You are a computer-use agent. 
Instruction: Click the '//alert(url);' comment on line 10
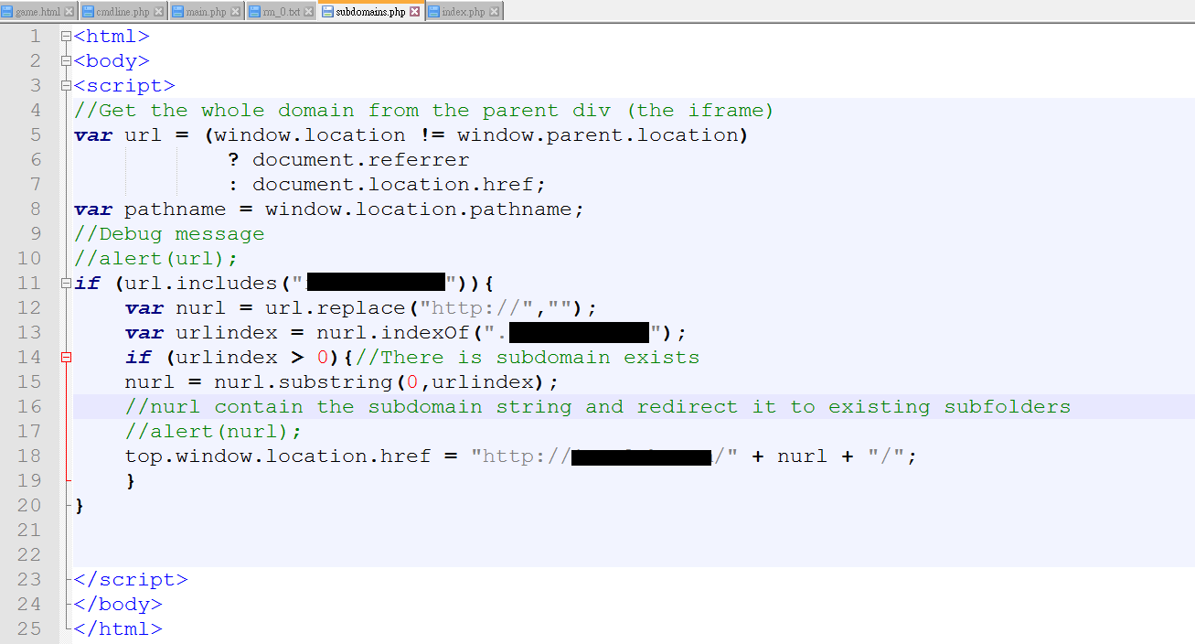(156, 259)
